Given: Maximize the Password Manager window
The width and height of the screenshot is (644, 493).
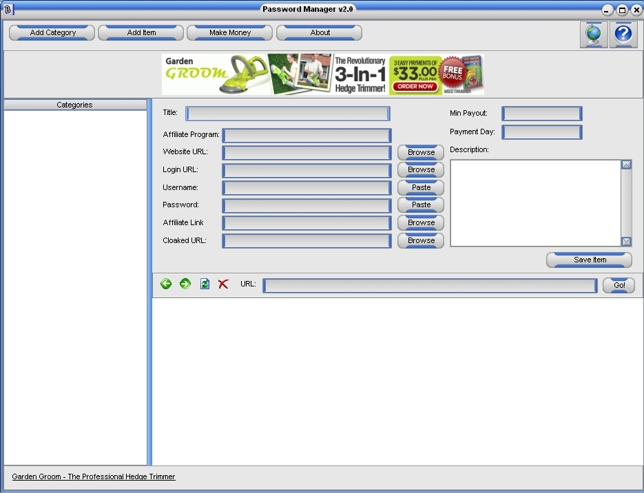Looking at the screenshot, I should click(x=622, y=10).
